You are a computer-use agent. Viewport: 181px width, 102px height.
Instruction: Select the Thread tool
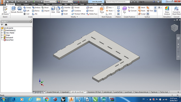coord(76,8)
